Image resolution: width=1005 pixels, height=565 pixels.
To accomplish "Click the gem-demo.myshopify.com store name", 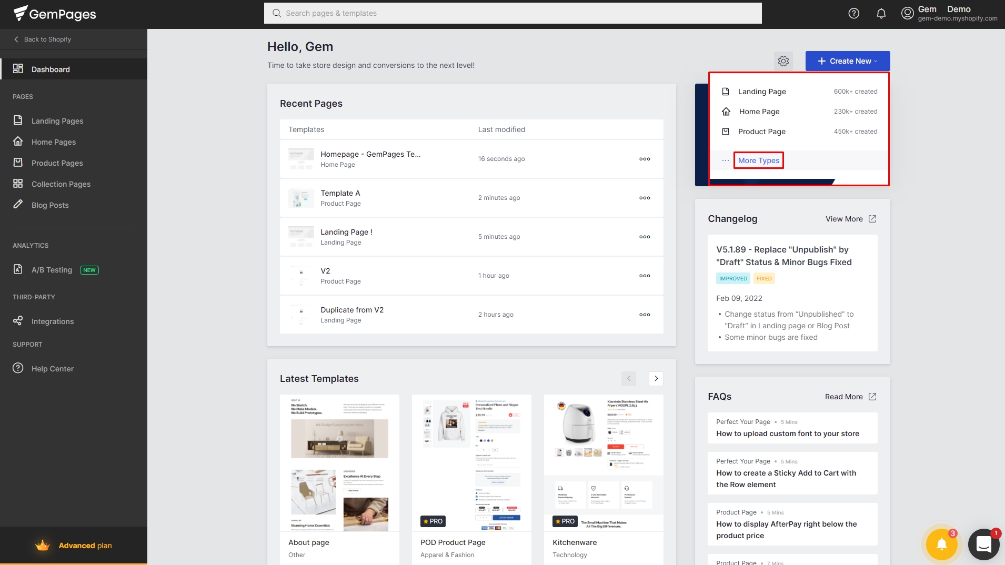I will 958,18.
